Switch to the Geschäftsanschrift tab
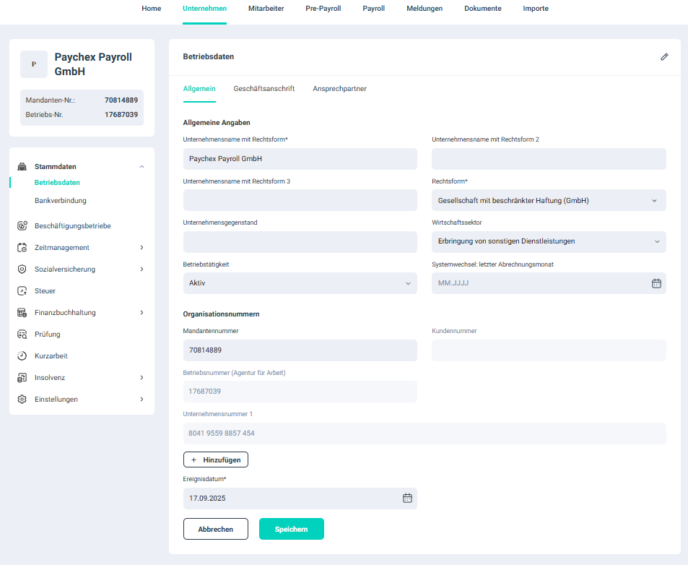The width and height of the screenshot is (688, 565). tap(264, 89)
